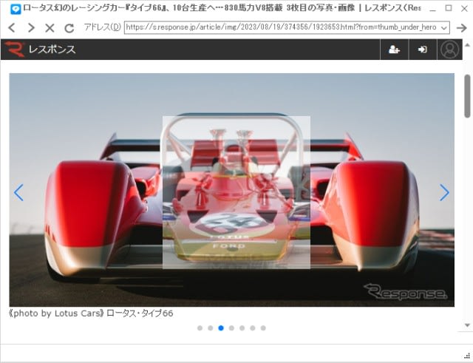Select the fifth gallery pagination dot
The height and width of the screenshot is (363, 473).
pyautogui.click(x=242, y=328)
